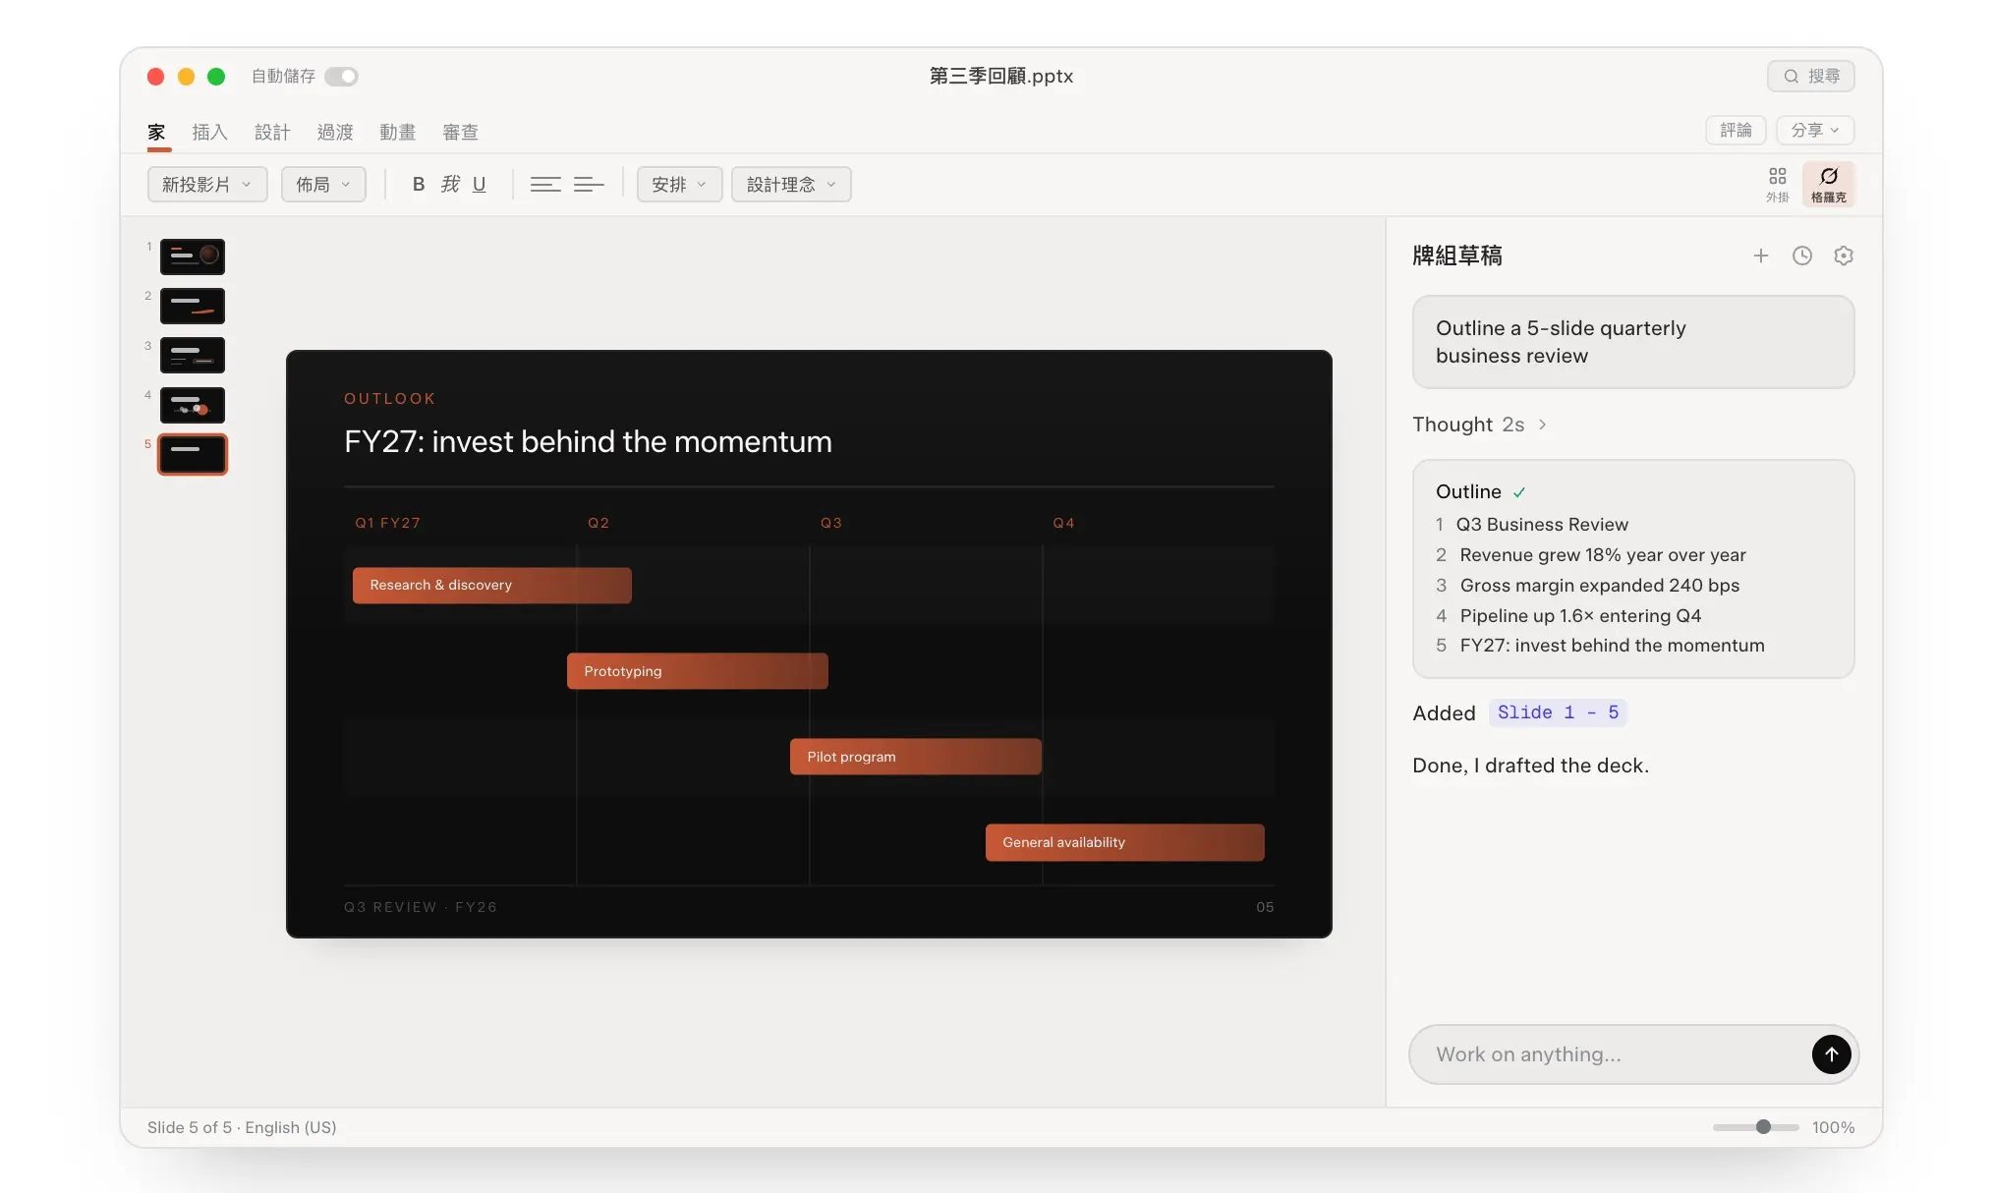This screenshot has width=1993, height=1193.
Task: Open the 設計 tab
Action: 272,132
